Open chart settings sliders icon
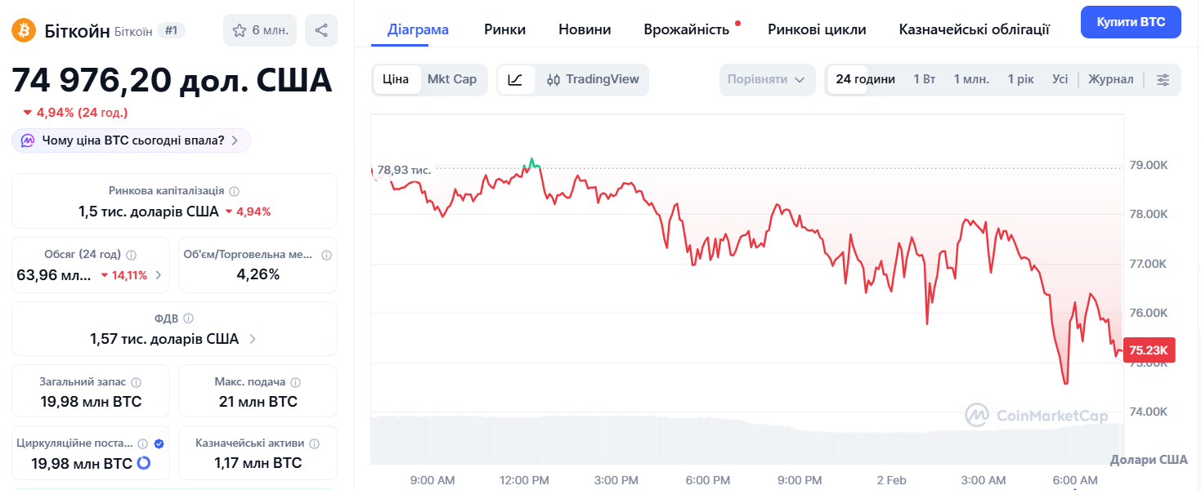Image resolution: width=1201 pixels, height=490 pixels. tap(1163, 79)
